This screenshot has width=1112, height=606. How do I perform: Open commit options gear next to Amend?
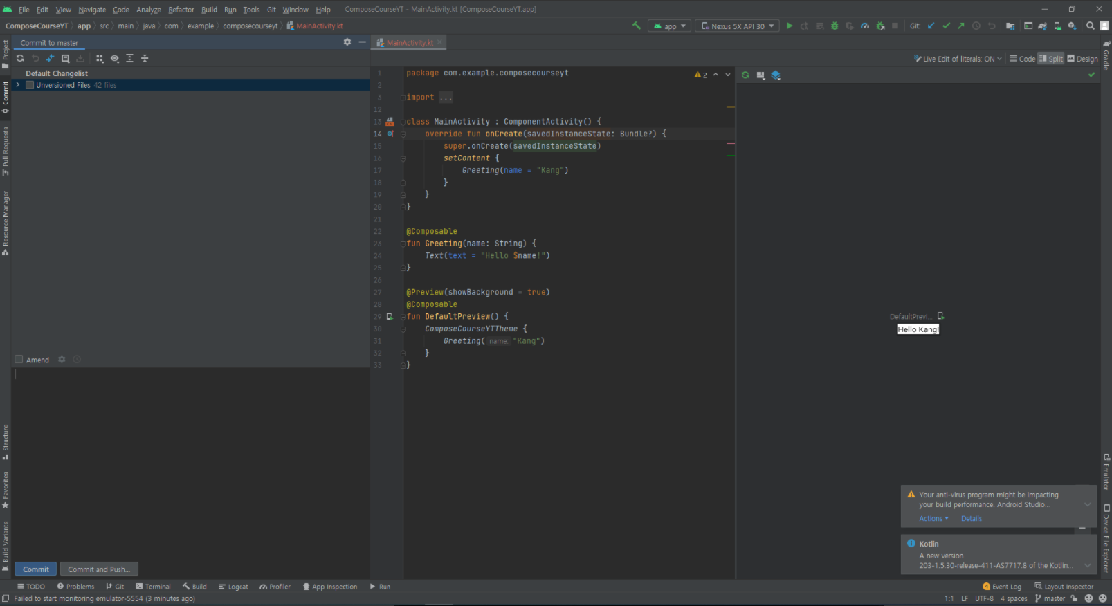pos(62,360)
